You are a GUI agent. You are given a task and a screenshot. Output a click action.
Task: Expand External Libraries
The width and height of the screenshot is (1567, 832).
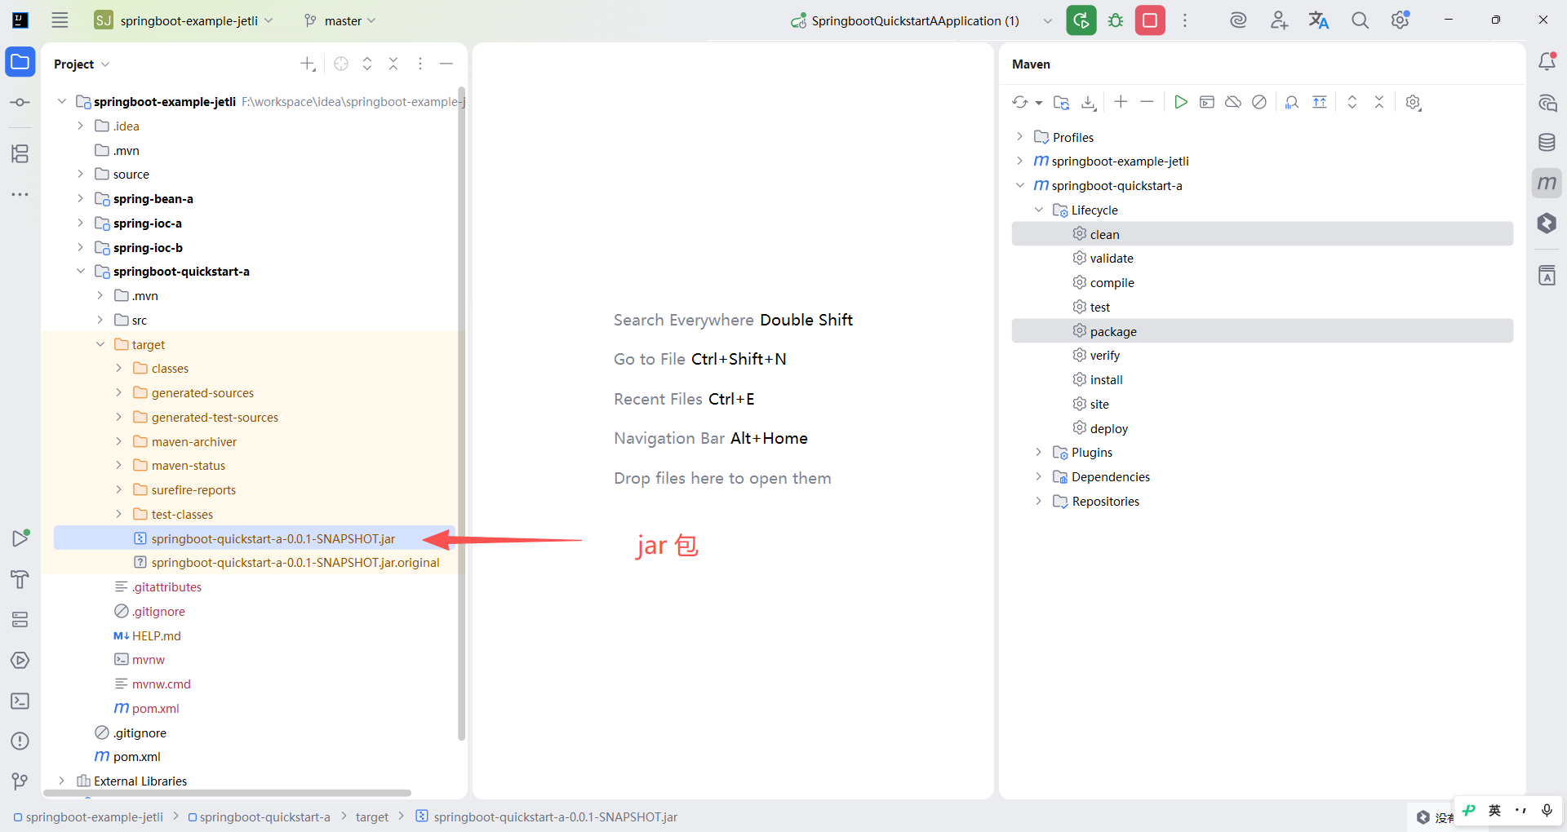[61, 781]
